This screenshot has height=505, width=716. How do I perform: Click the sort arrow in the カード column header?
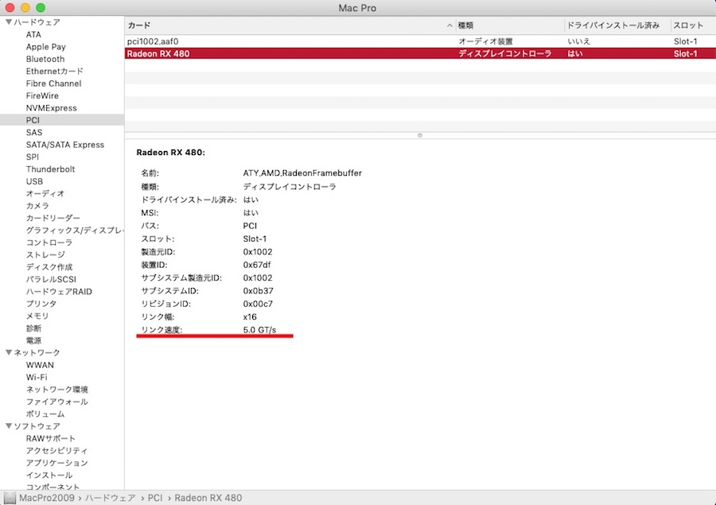pos(449,25)
